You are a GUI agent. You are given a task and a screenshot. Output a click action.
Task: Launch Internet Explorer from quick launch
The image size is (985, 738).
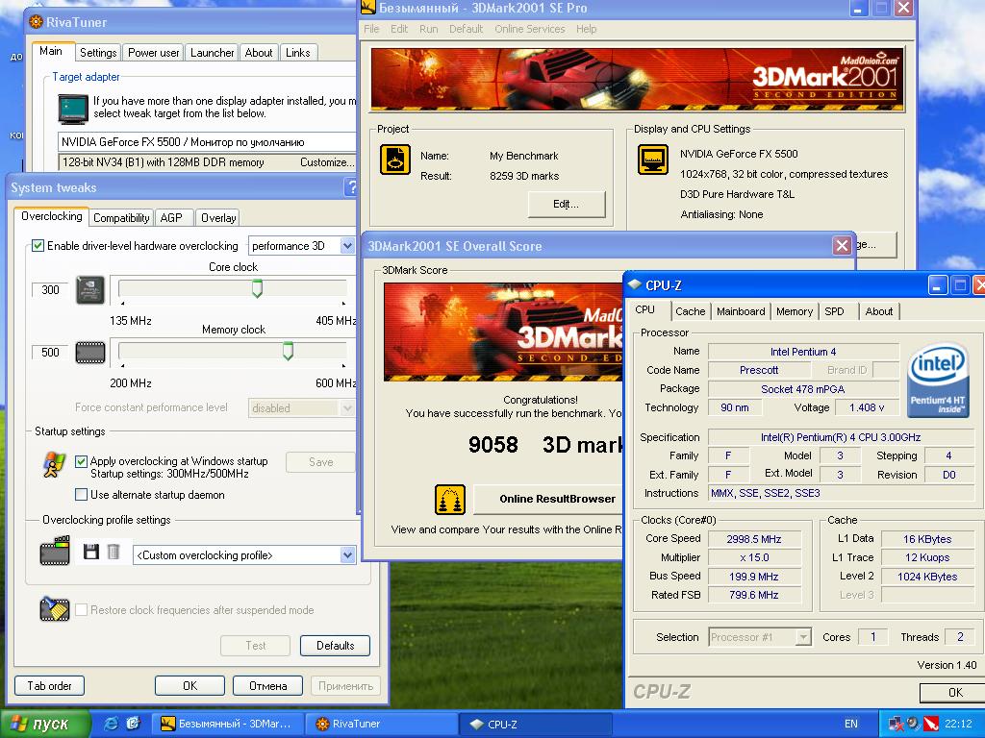pos(112,724)
